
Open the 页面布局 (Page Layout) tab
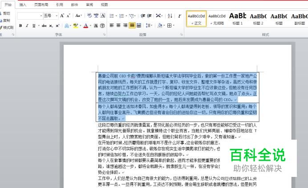(x=41, y=4)
